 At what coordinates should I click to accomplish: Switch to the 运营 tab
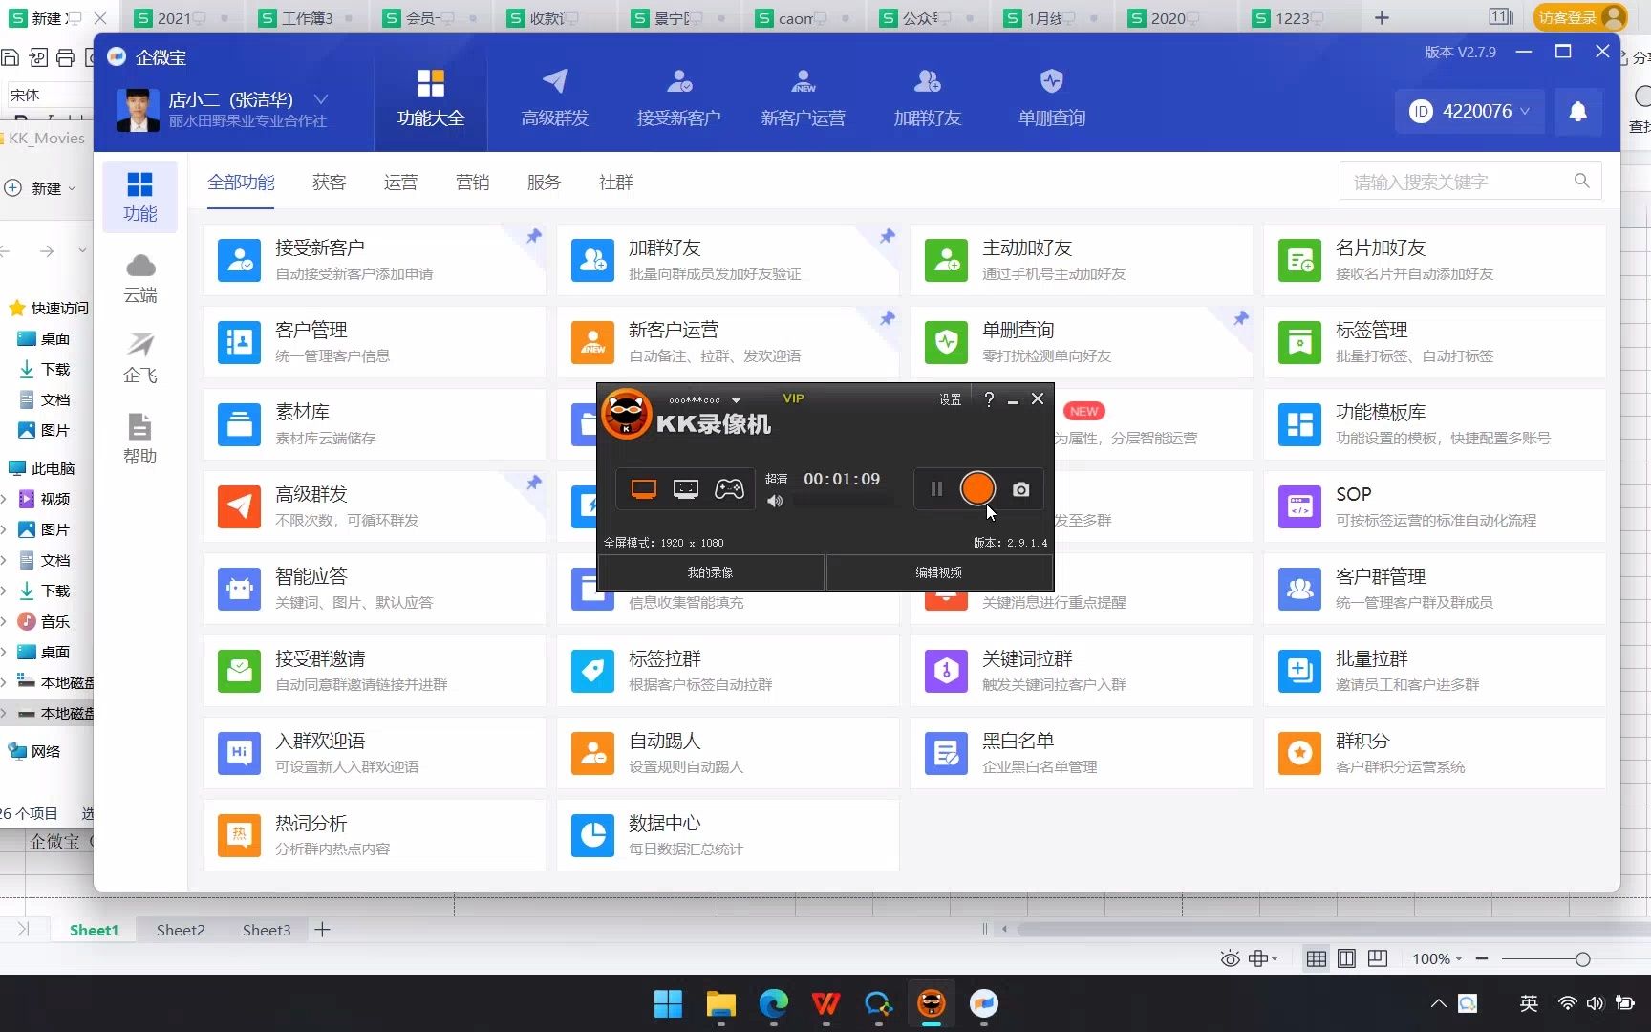(400, 183)
